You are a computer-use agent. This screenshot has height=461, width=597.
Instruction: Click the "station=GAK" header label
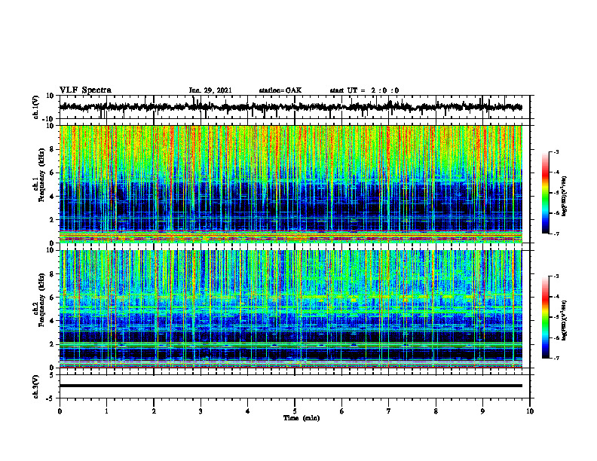[280, 90]
